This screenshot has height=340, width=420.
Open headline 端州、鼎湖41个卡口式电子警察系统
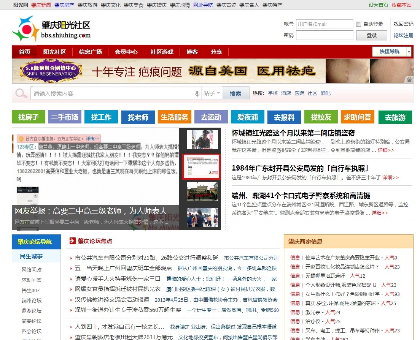[301, 196]
